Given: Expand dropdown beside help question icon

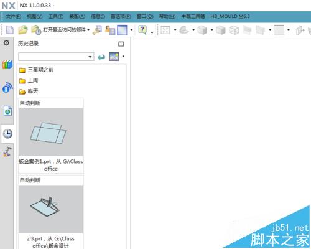Looking at the screenshot, I should 152,32.
